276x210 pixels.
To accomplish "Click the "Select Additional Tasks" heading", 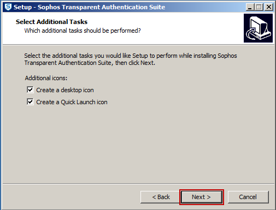I will (x=51, y=22).
